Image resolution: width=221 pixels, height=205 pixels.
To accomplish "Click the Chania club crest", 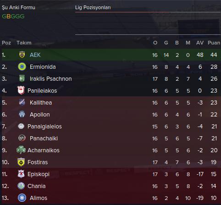I will click(x=21, y=186).
